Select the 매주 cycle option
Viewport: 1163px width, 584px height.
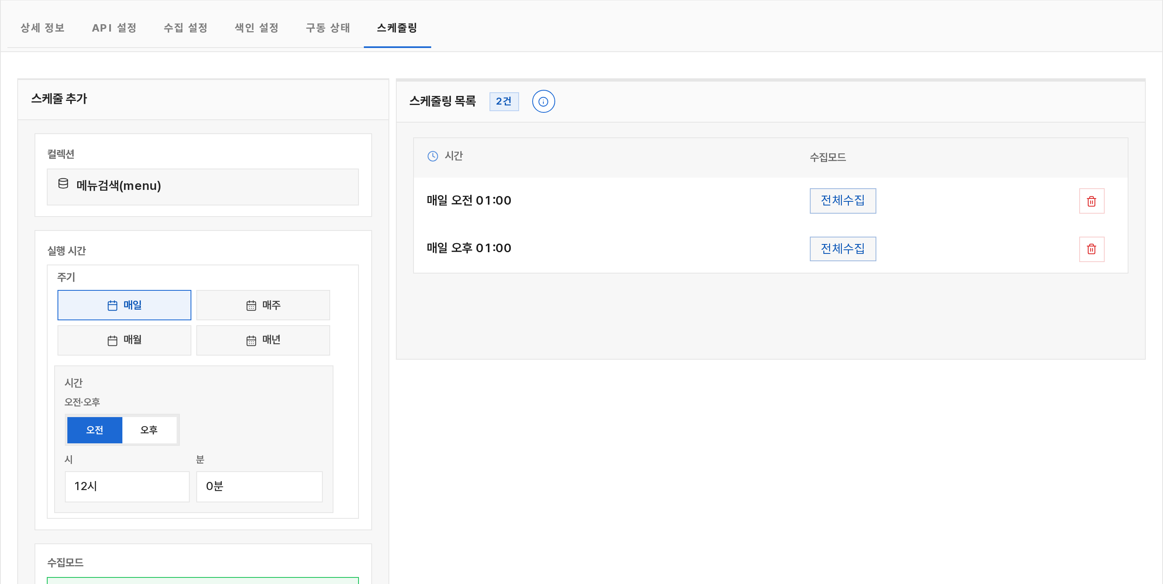tap(263, 305)
